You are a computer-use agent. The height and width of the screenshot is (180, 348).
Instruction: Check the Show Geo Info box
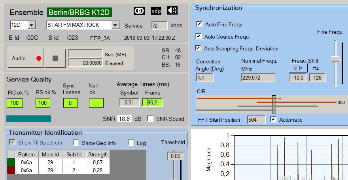[76, 143]
